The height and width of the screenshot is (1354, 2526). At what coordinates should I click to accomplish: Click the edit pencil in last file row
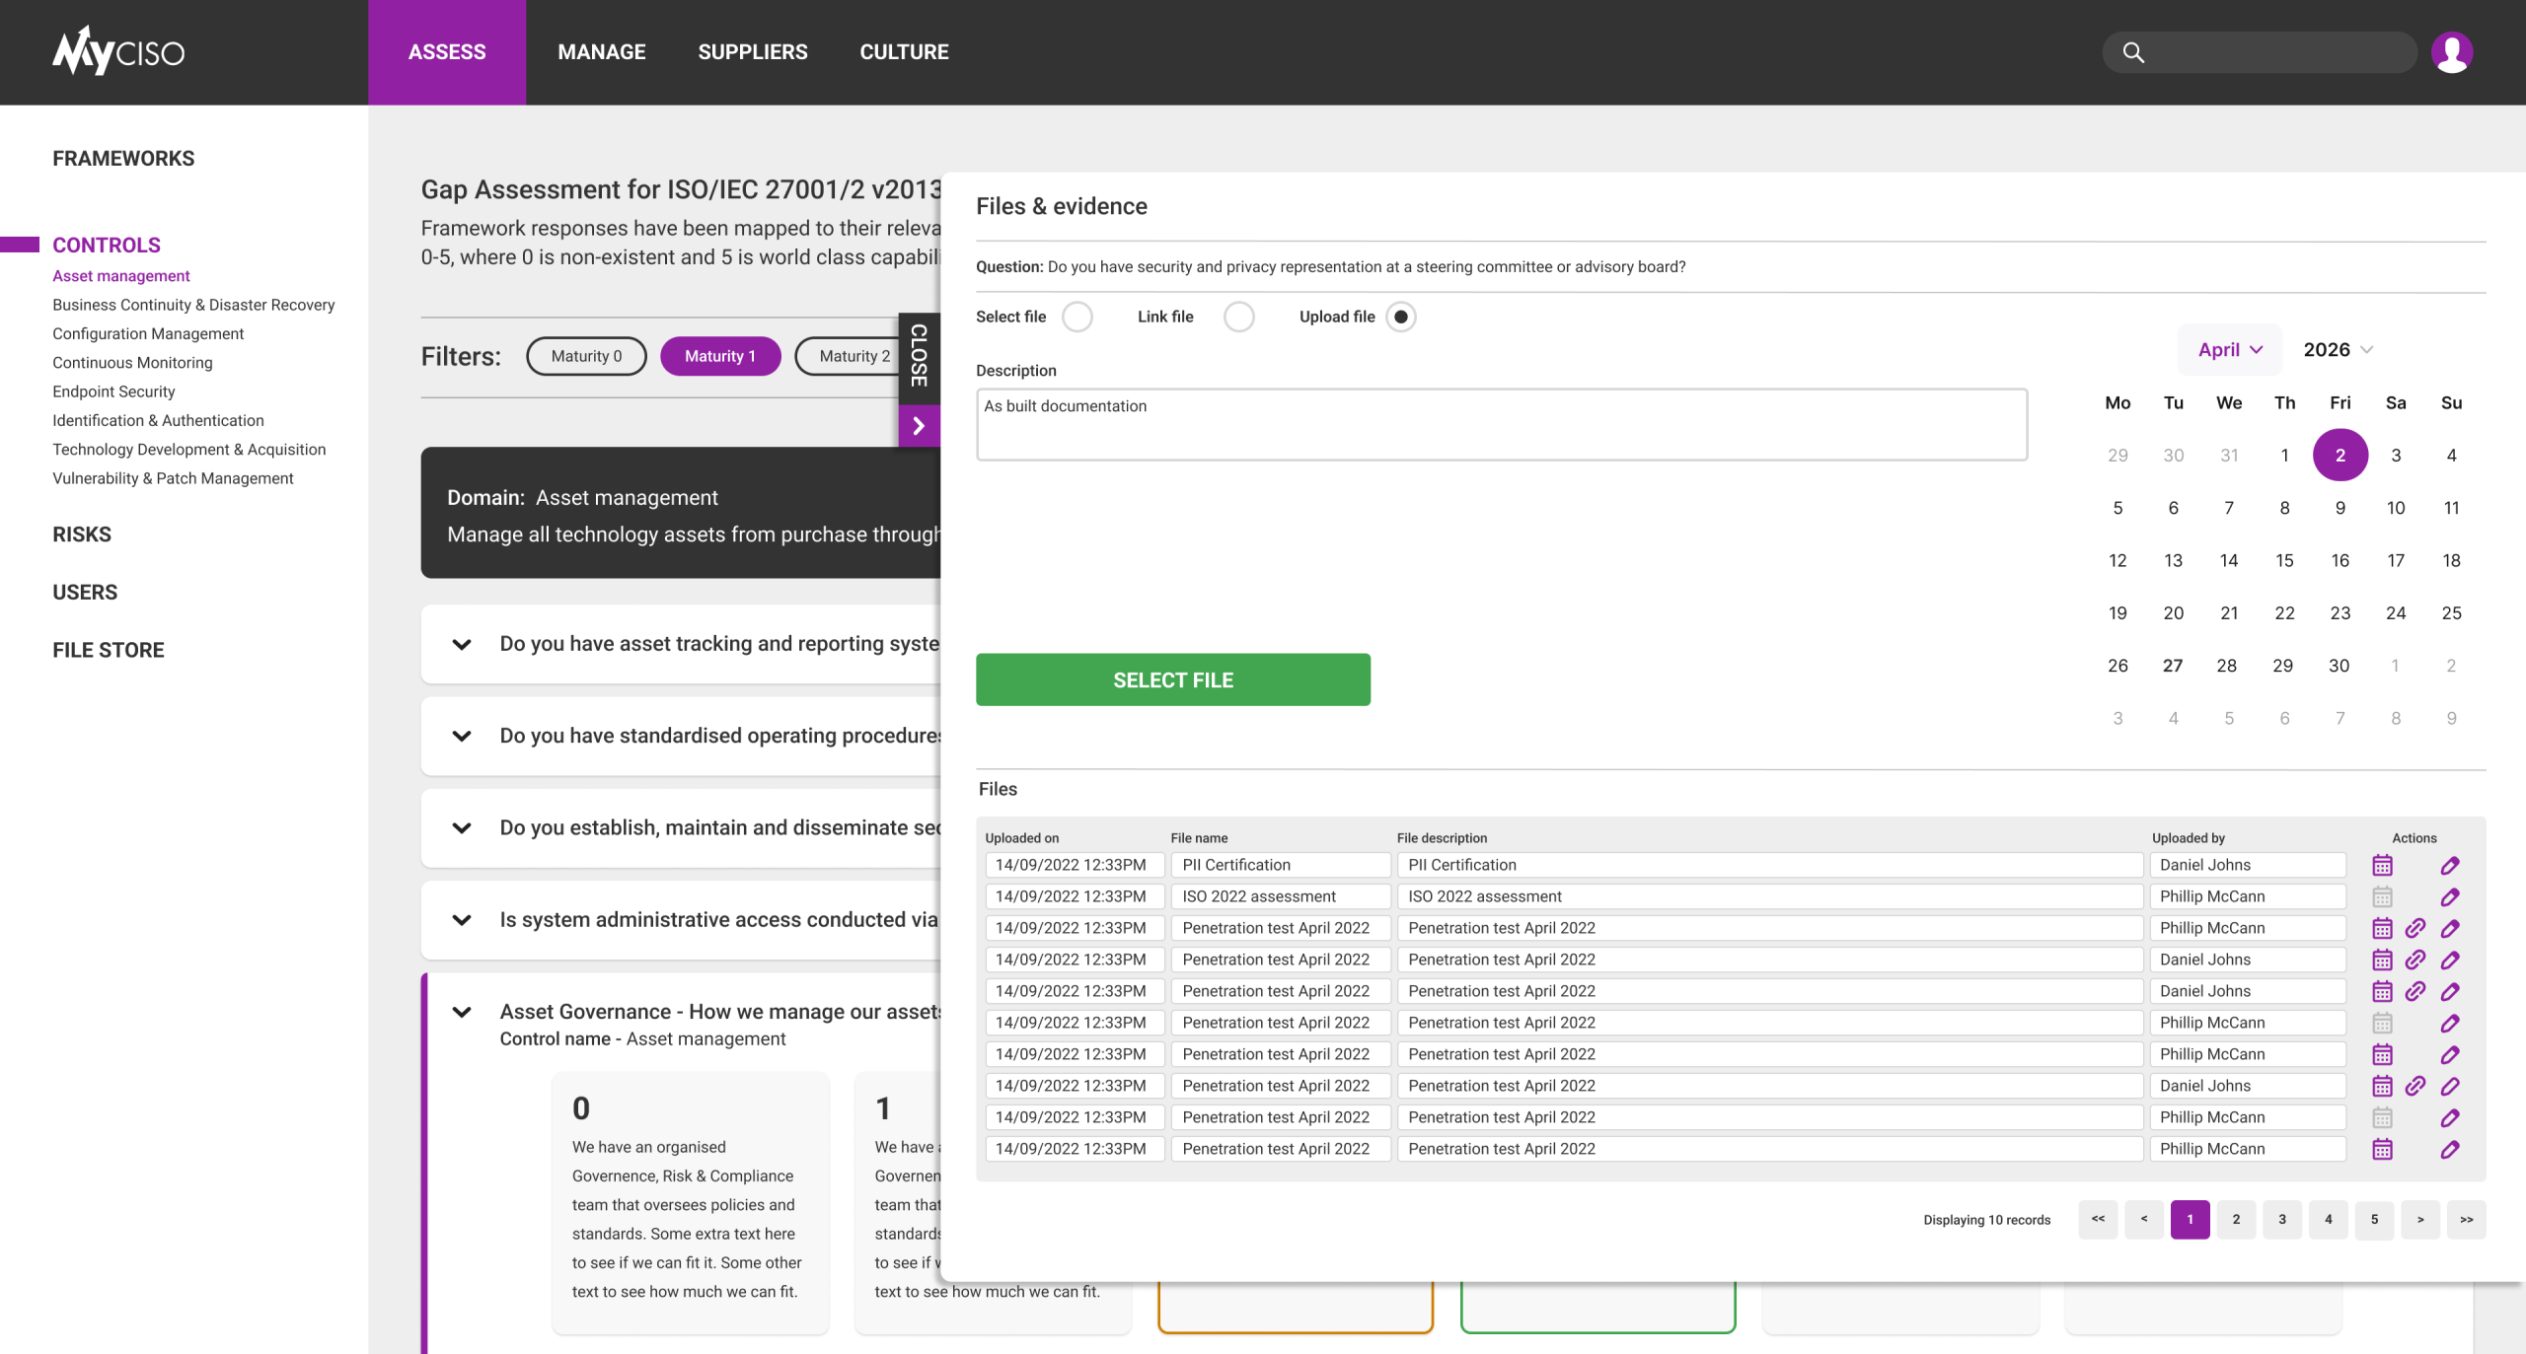coord(2449,1149)
